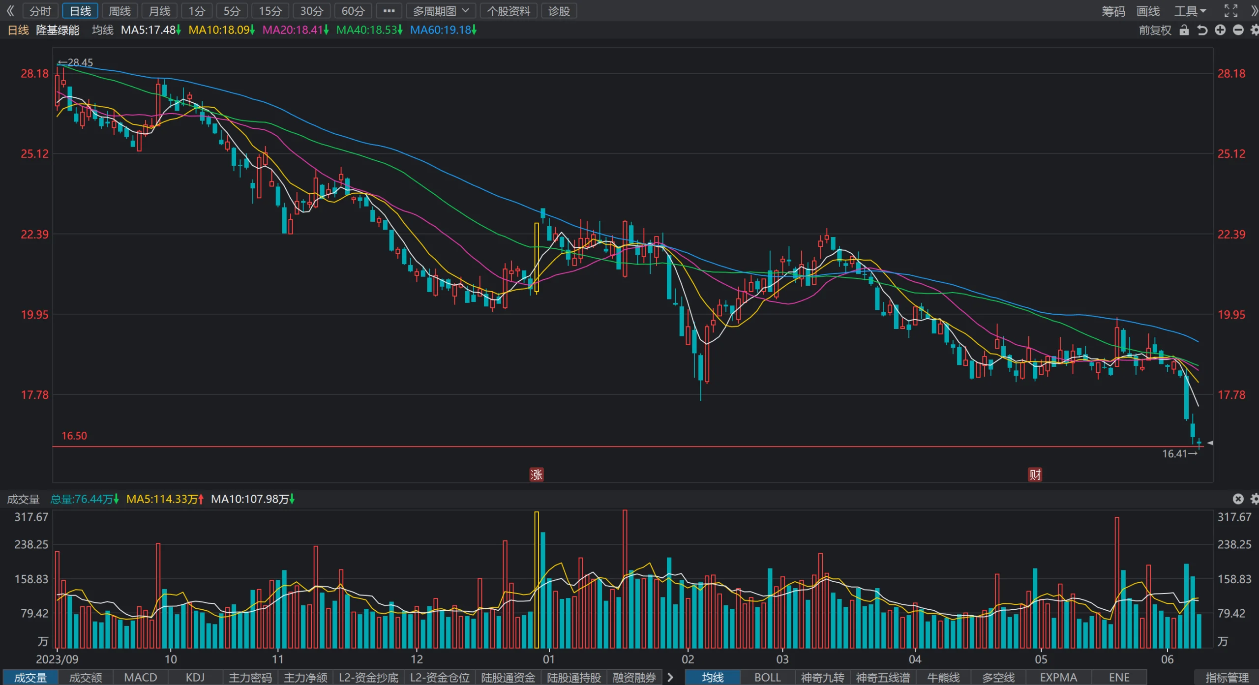Select 15分 period
This screenshot has height=685, width=1259.
270,11
